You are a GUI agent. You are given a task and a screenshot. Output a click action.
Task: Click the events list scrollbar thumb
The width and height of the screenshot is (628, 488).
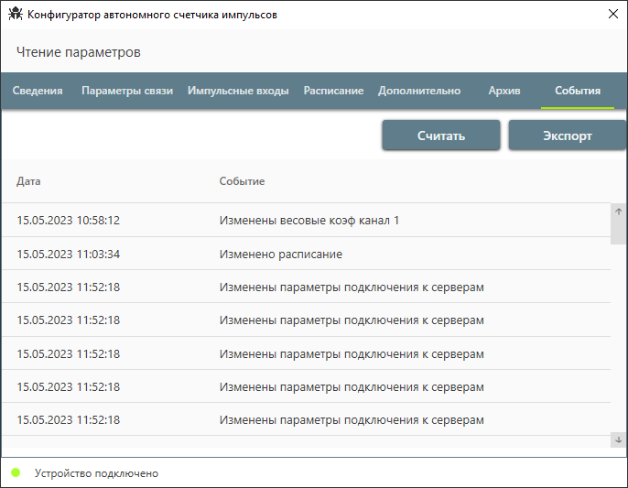619,231
